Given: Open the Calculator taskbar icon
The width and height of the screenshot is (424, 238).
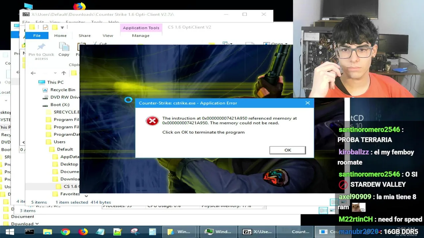Looking at the screenshot, I should click(152, 232).
